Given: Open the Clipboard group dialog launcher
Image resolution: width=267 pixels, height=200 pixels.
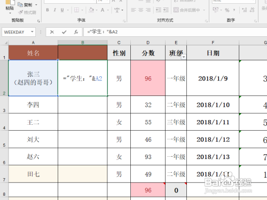Looking at the screenshot, I should [38, 21].
